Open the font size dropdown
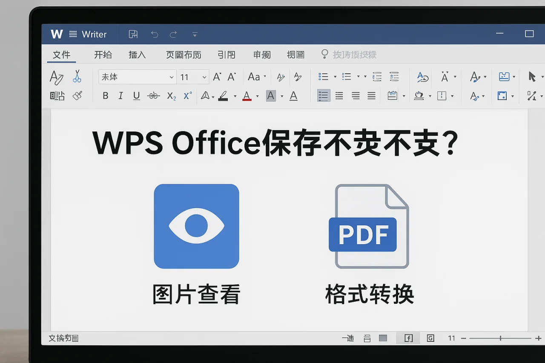 (204, 77)
